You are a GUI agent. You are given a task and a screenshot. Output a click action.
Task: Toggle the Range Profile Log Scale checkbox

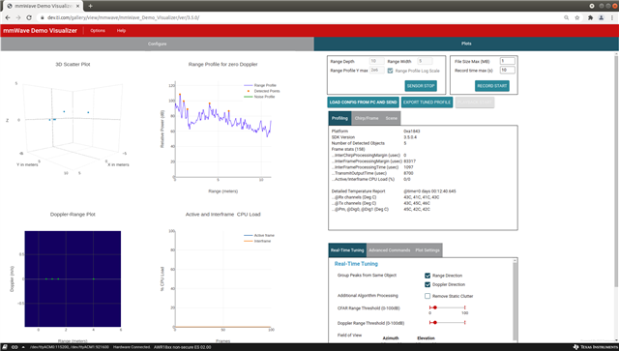[390, 71]
